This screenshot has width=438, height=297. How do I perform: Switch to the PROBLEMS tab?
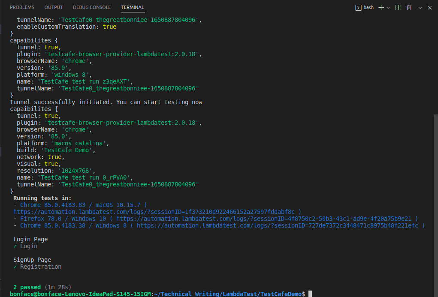coord(22,7)
